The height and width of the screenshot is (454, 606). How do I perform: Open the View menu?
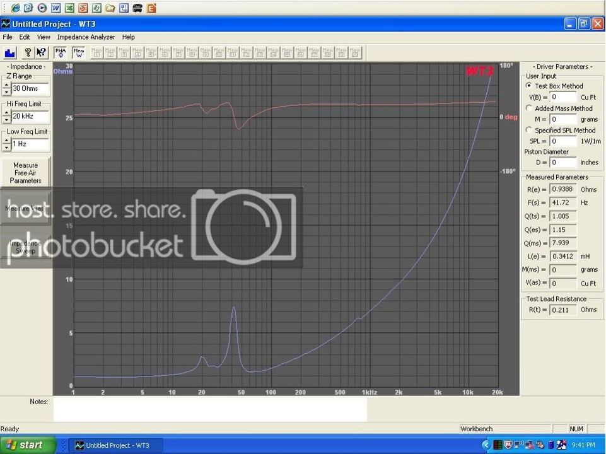[44, 37]
